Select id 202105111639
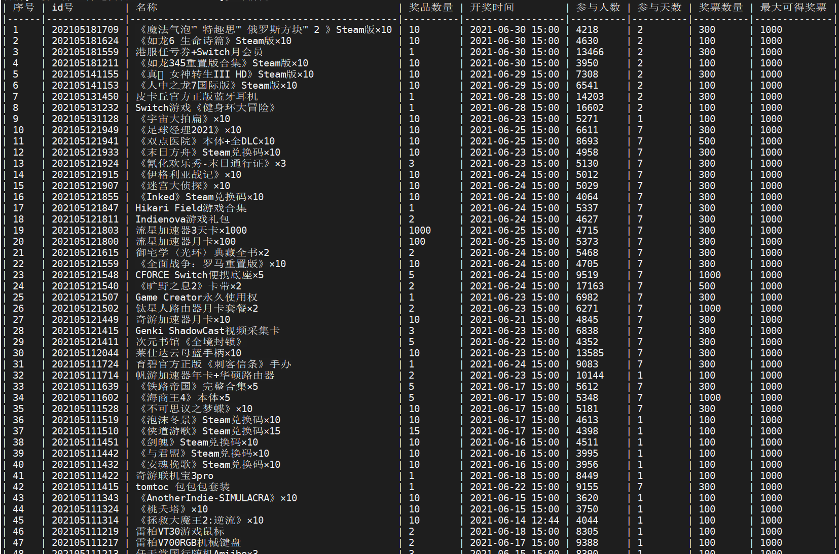This screenshot has width=839, height=554. pyautogui.click(x=85, y=387)
